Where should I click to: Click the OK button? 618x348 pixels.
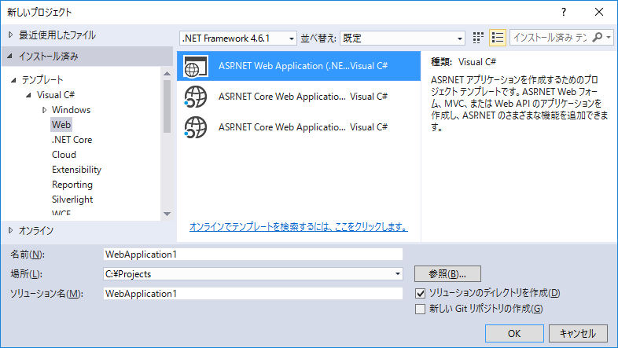pyautogui.click(x=514, y=333)
